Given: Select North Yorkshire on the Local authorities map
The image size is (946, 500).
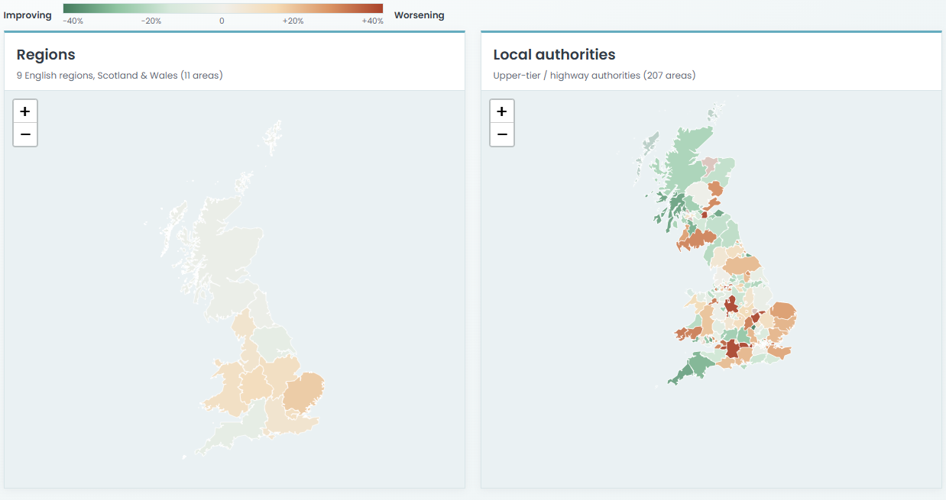Looking at the screenshot, I should coord(741,265).
